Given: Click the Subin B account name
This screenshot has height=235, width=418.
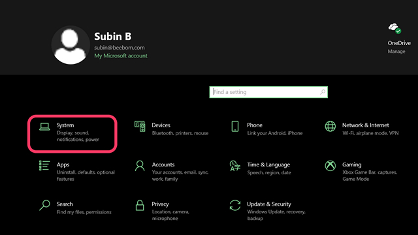Looking at the screenshot, I should [113, 37].
